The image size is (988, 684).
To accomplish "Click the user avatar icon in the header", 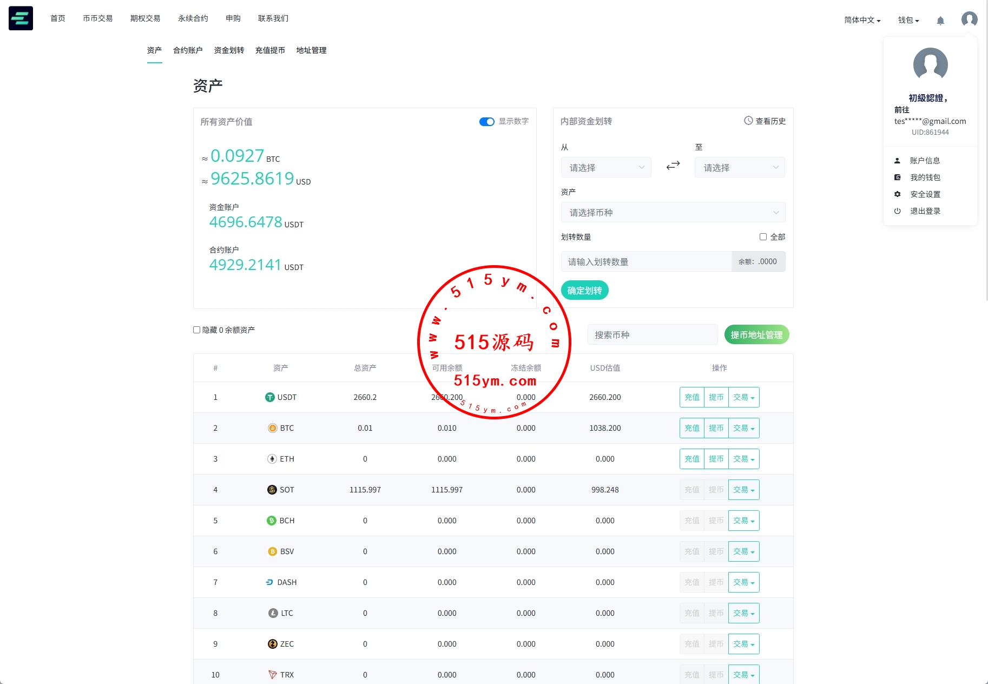I will [969, 19].
